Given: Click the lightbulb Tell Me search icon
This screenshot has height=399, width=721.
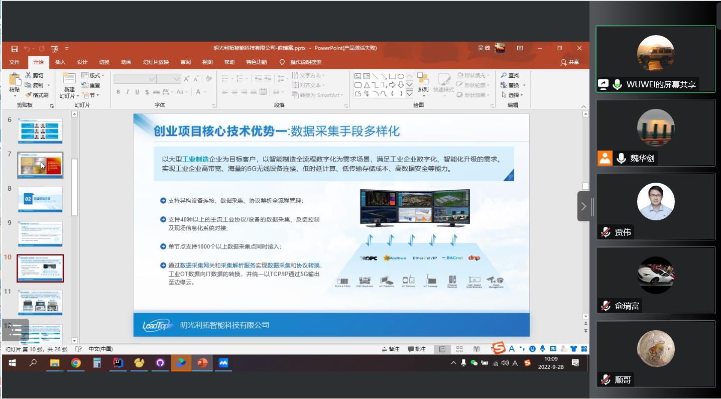Looking at the screenshot, I should tap(282, 62).
